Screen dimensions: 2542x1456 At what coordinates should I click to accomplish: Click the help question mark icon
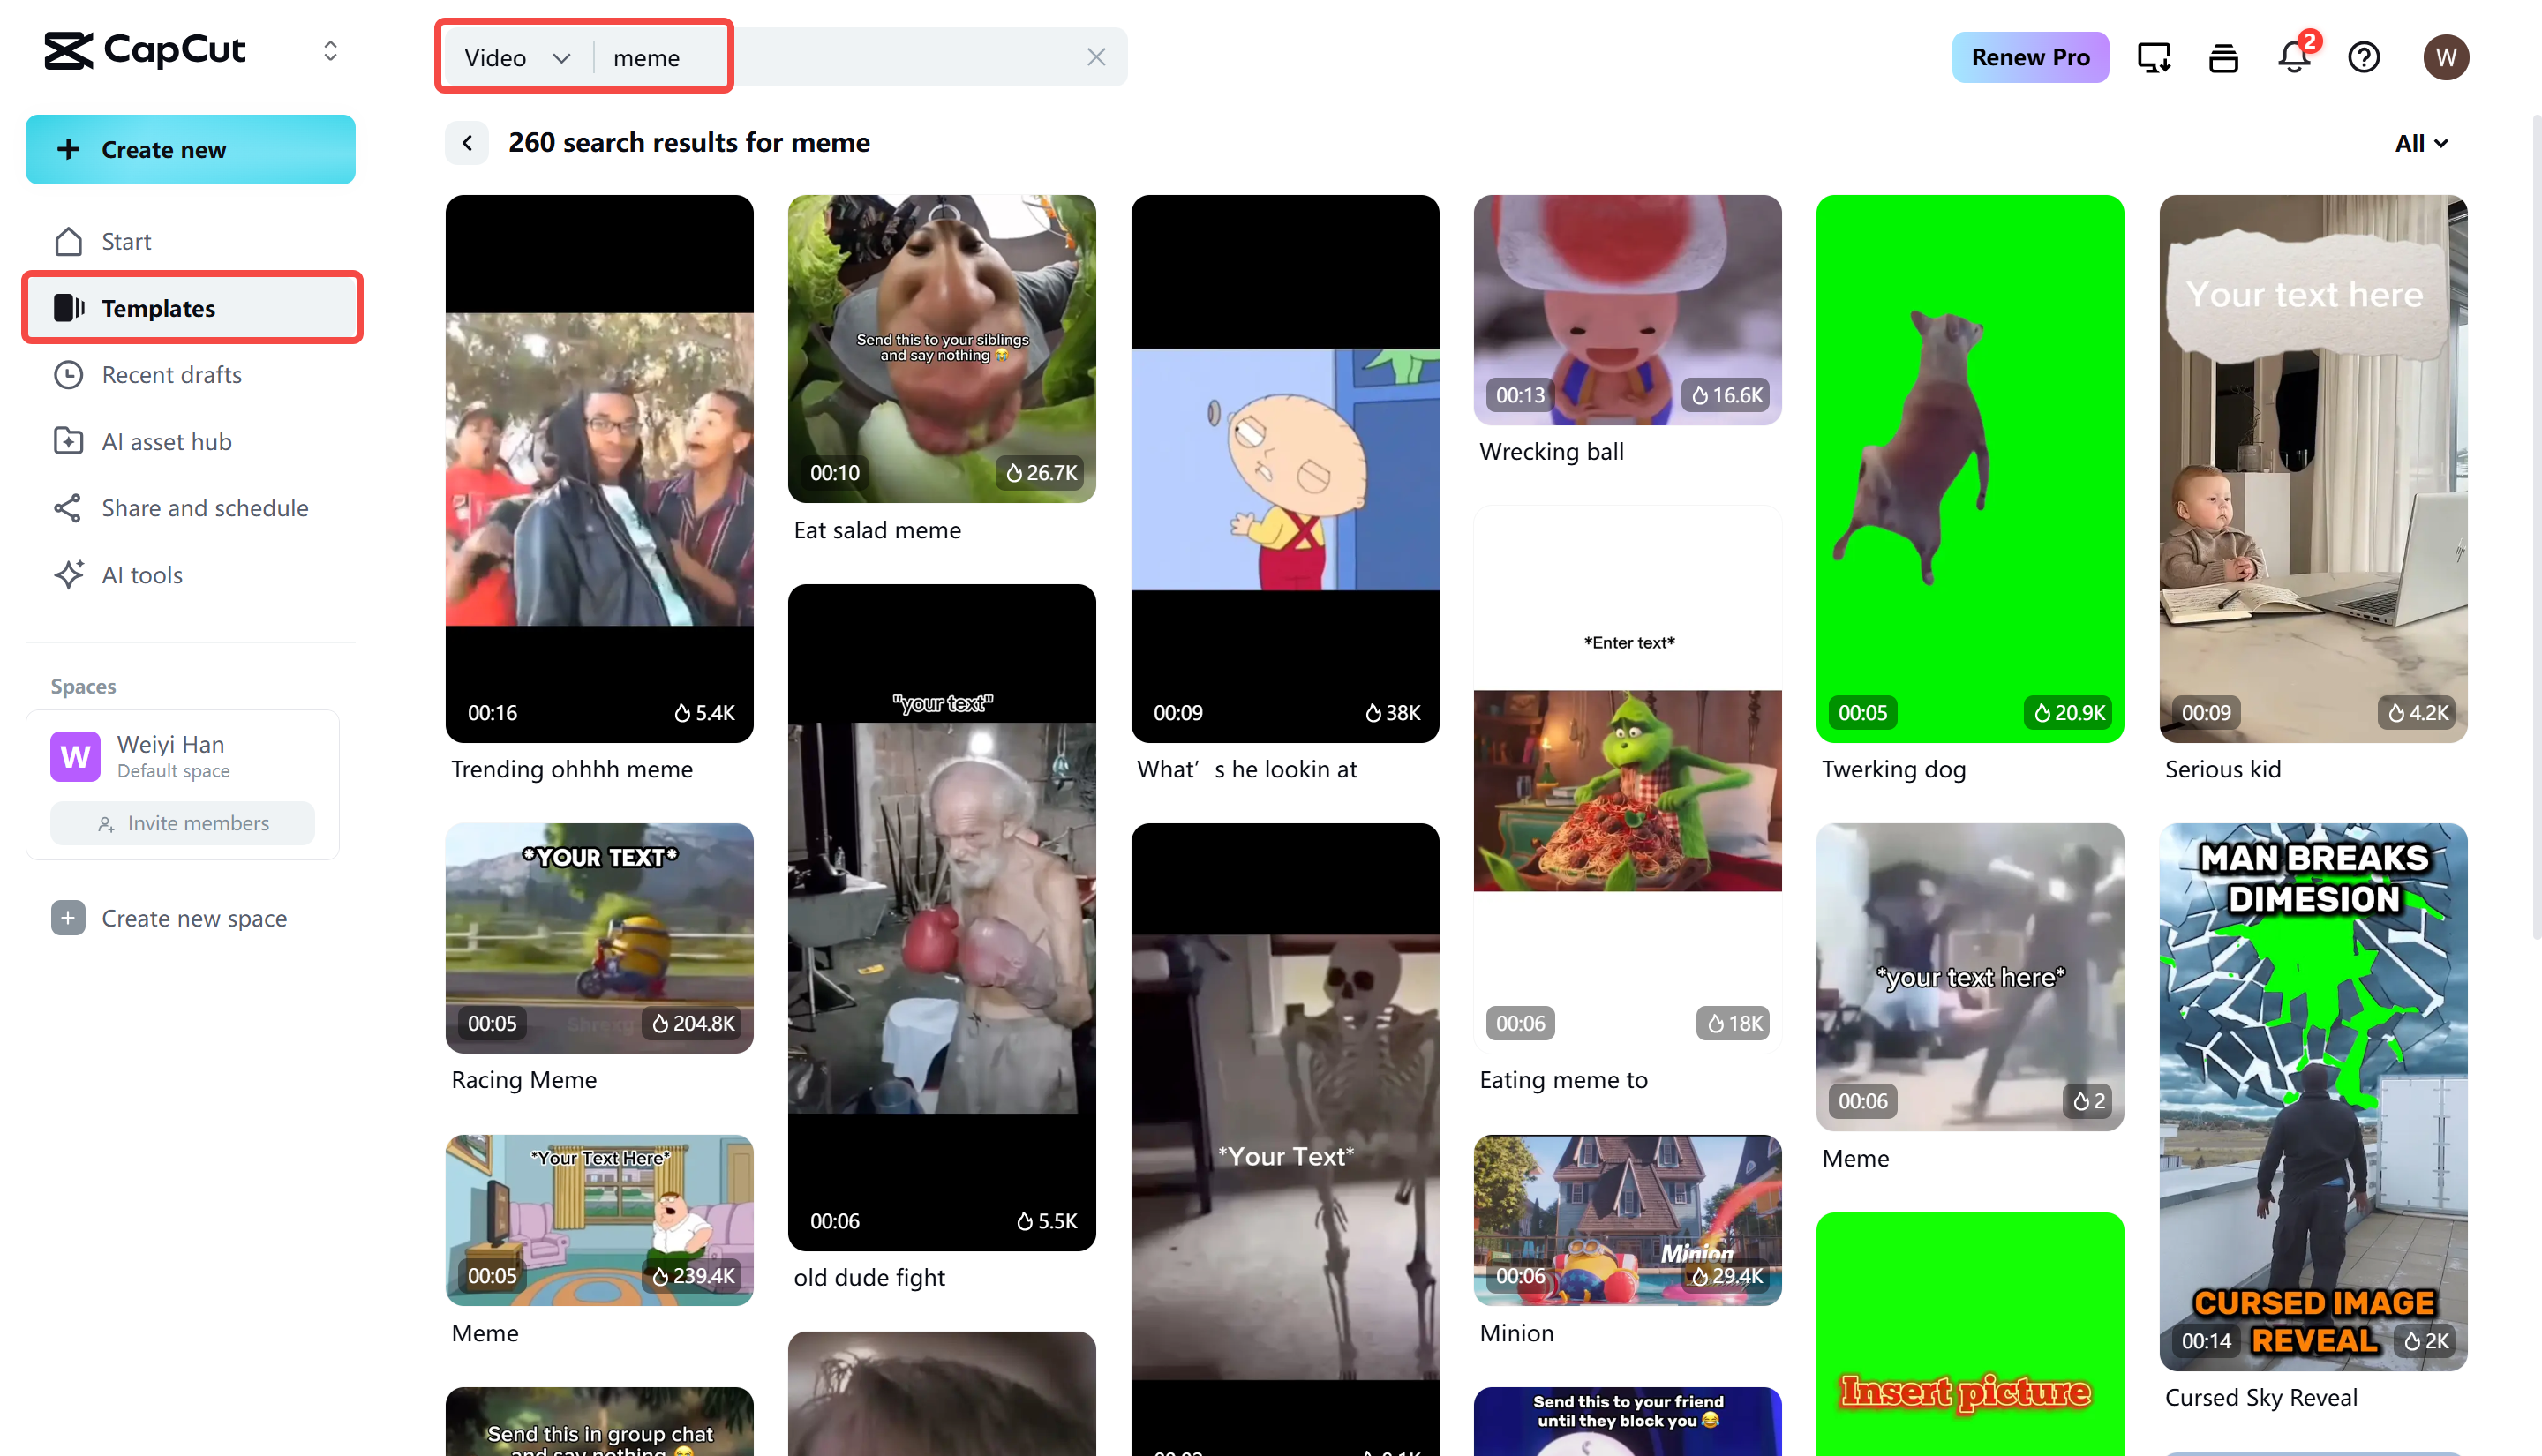[x=2363, y=57]
